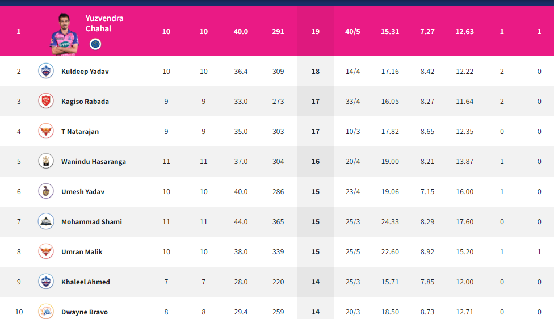Screen dimensions: 554x319
Task: Click the Delhi Capitals logo beside Kuldeep Yadav
Action: click(x=46, y=71)
